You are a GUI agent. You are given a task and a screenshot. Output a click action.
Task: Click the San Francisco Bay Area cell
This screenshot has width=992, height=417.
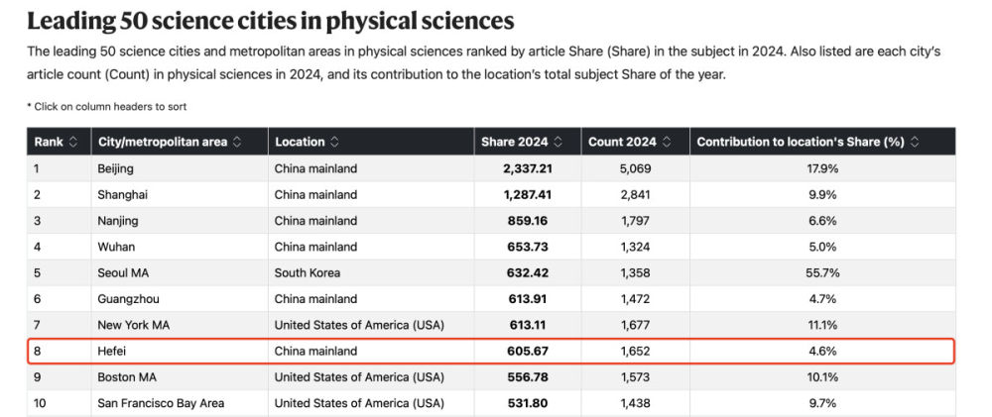click(x=161, y=403)
